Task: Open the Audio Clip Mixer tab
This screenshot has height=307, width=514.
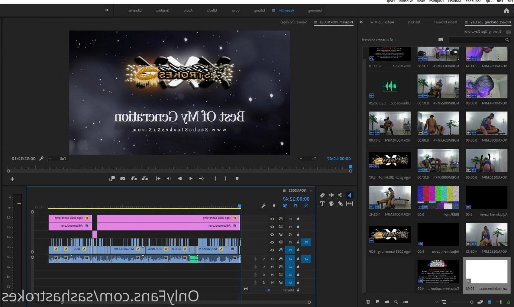Action: [382, 22]
